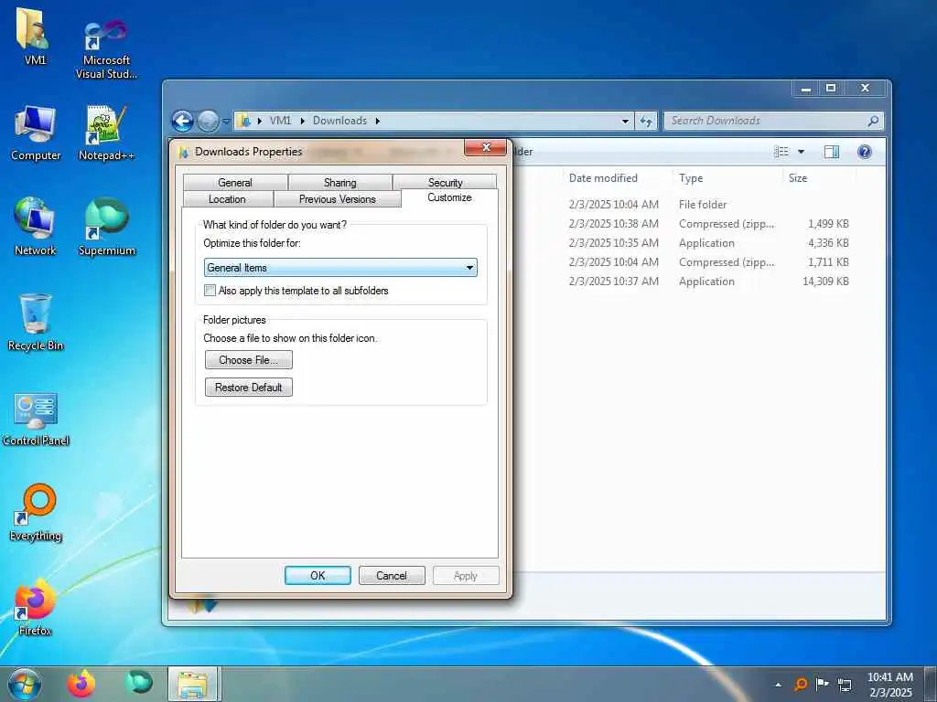The width and height of the screenshot is (937, 702).
Task: Switch to the Location tab
Action: pyautogui.click(x=227, y=199)
